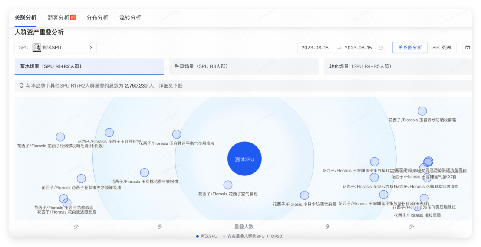
Task: Click the download icon next to SPU列表
Action: pos(468,47)
